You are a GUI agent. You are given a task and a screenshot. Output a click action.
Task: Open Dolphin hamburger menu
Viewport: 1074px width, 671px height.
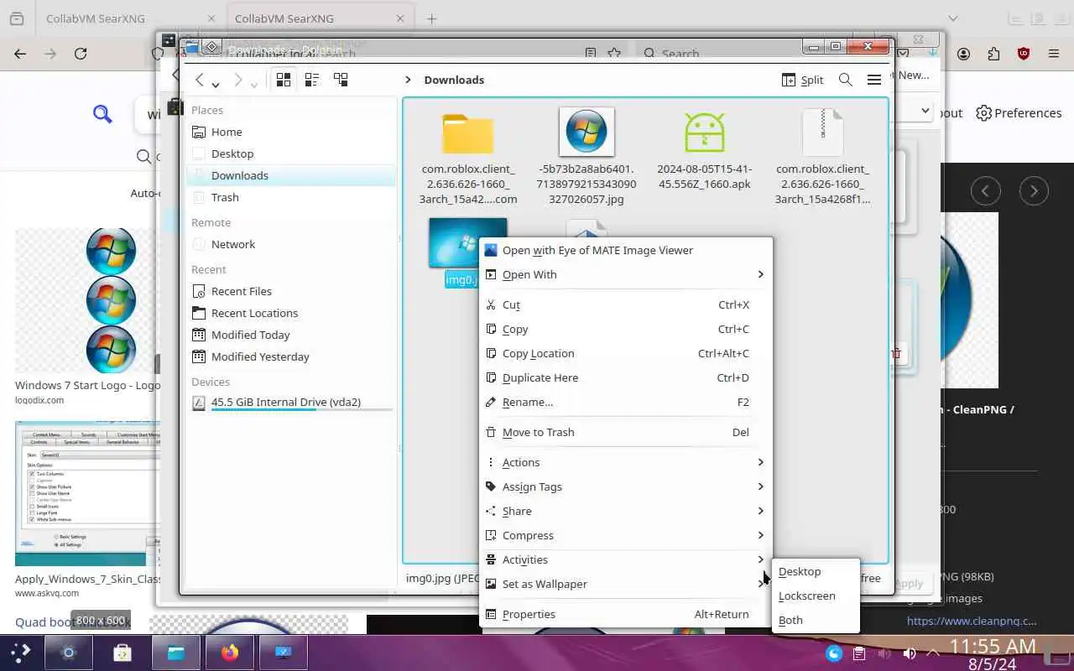point(873,80)
